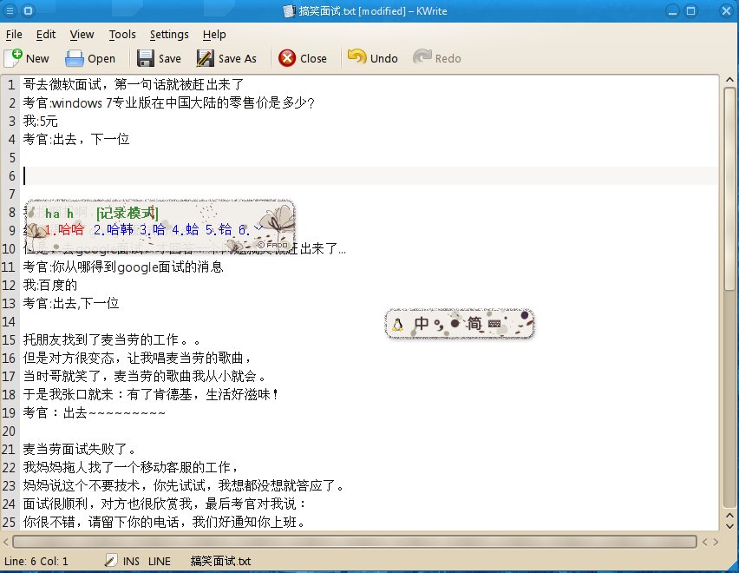
Task: Open the Settings menu
Action: click(x=169, y=35)
